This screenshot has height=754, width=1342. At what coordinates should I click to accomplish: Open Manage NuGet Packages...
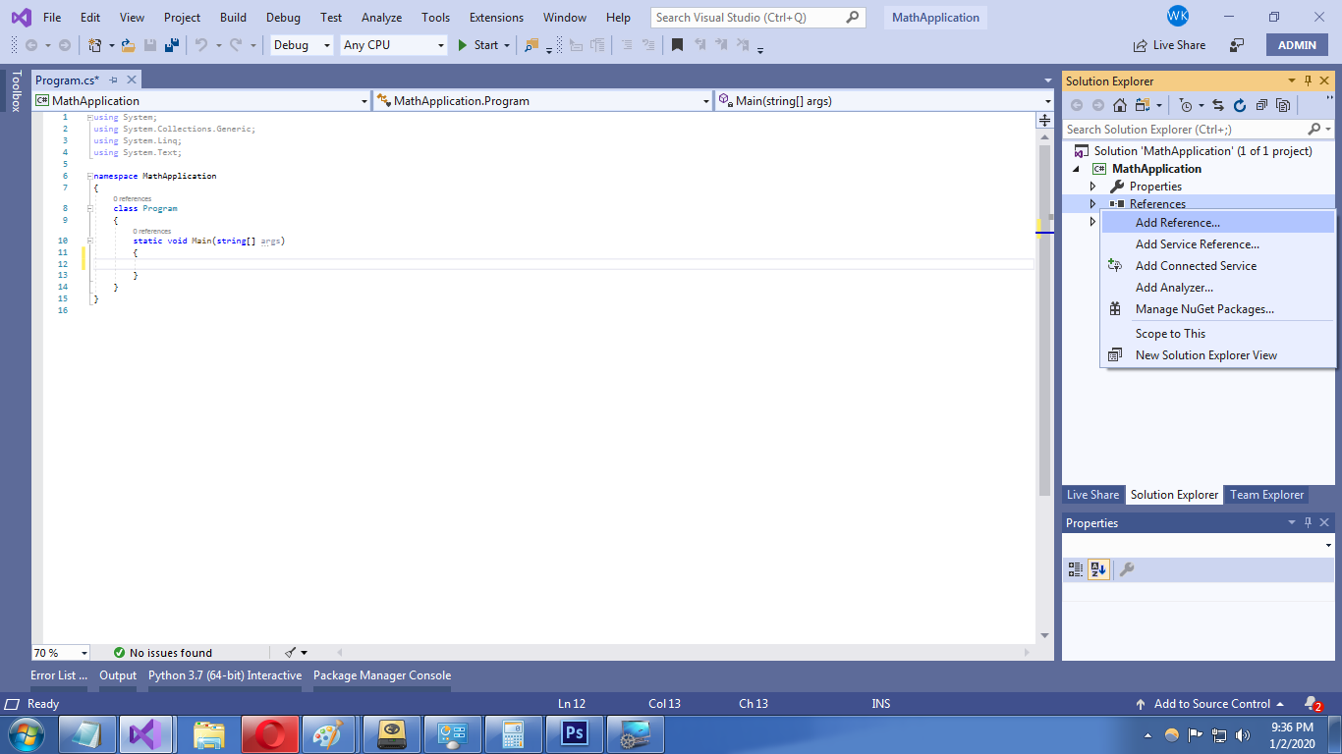[x=1218, y=309]
